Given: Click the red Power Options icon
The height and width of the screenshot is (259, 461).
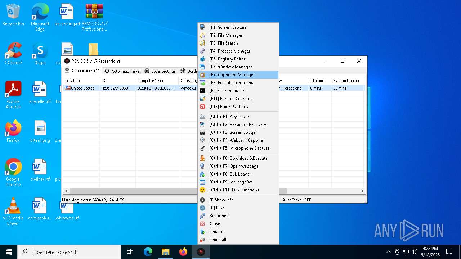Looking at the screenshot, I should [x=202, y=106].
